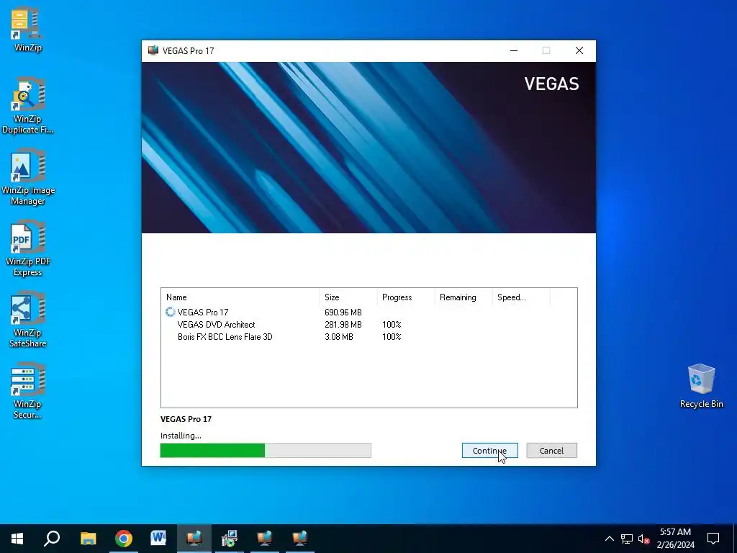Click the network status tray icon
The width and height of the screenshot is (737, 553).
pos(627,539)
